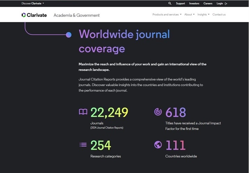Click the target icon beside 618

coord(158,112)
